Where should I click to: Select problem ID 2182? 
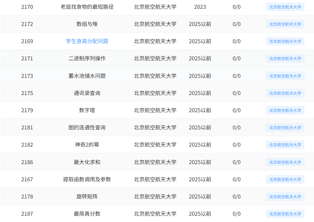pos(27,145)
